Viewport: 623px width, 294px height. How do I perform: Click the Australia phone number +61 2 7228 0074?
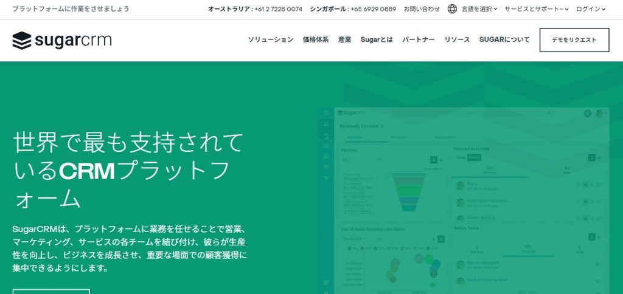tap(278, 9)
